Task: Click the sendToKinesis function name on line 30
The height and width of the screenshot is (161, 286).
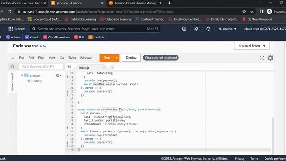Action: [x=112, y=110]
